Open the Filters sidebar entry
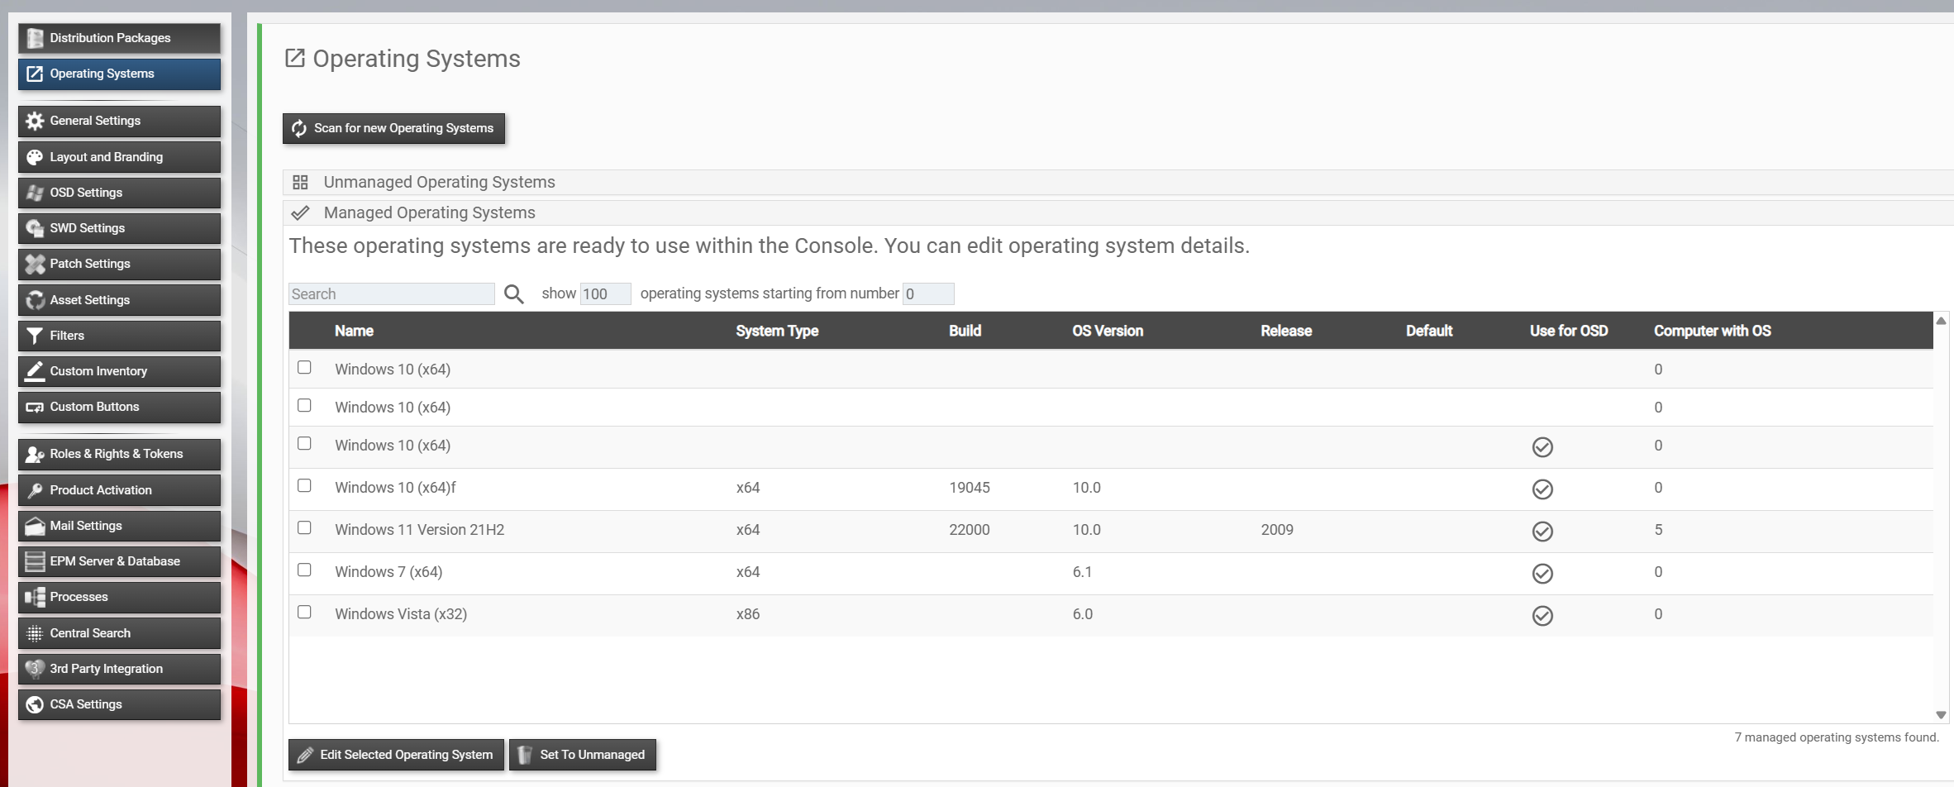1954x787 pixels. pos(119,336)
